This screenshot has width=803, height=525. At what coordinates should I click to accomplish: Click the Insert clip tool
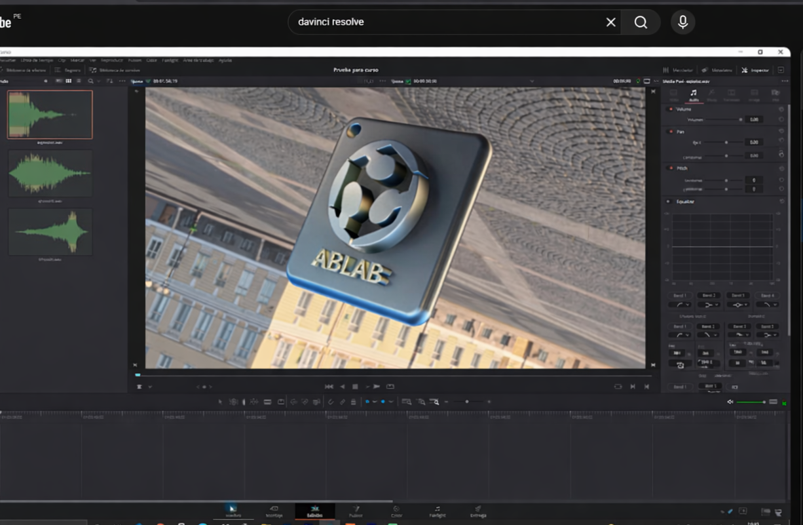tap(267, 401)
